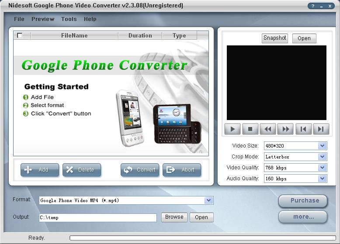Open the Help menu
This screenshot has height=244, width=340.
[x=90, y=19]
